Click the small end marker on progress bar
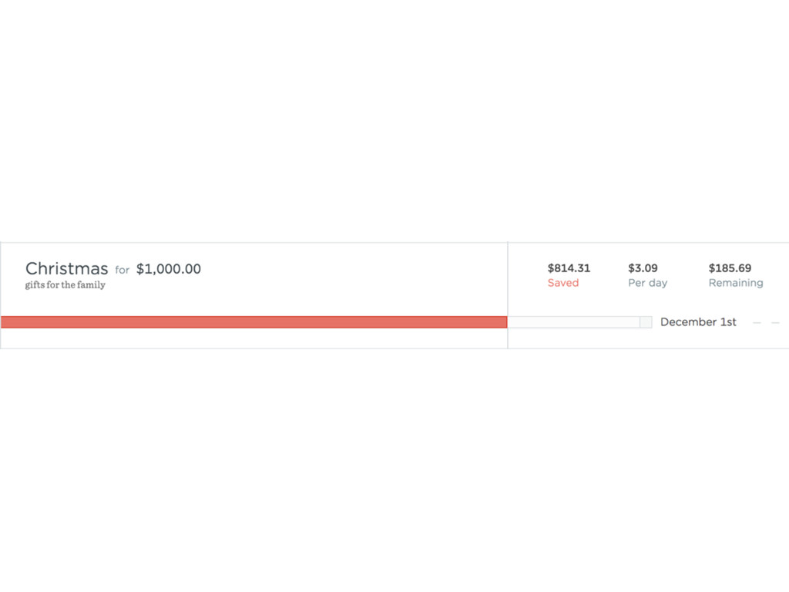The width and height of the screenshot is (789, 592). pyautogui.click(x=646, y=322)
